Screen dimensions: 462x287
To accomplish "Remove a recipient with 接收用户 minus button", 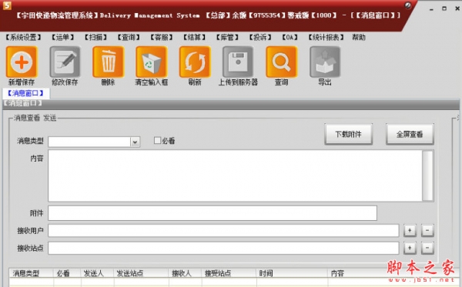I will click(x=427, y=230).
